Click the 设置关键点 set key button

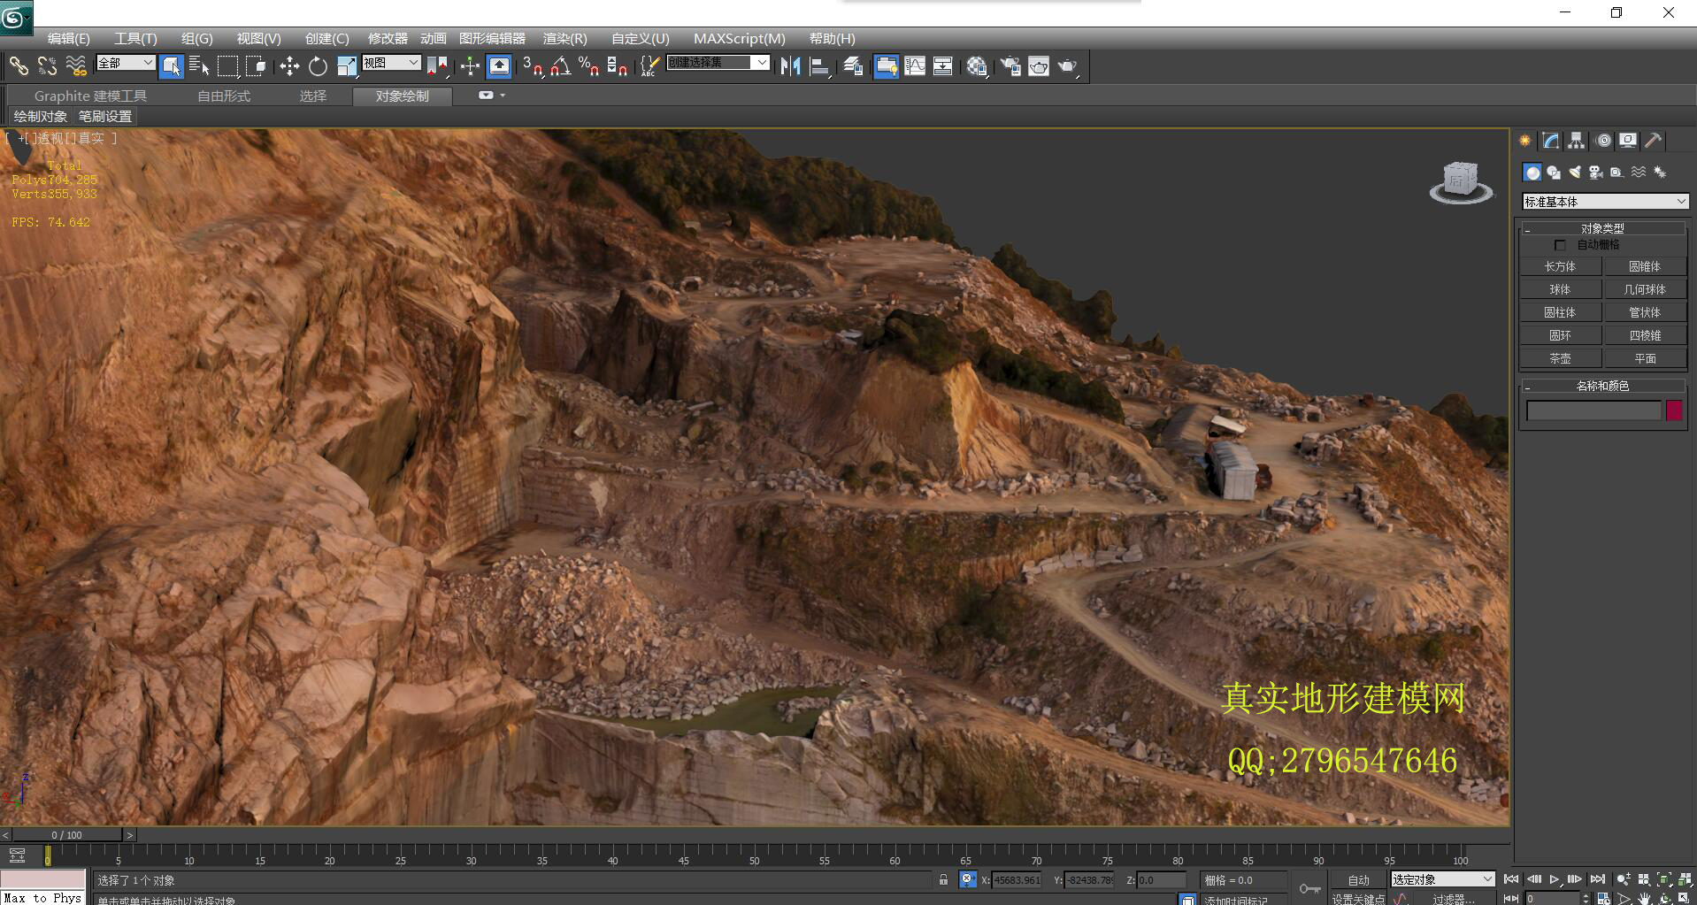1358,899
